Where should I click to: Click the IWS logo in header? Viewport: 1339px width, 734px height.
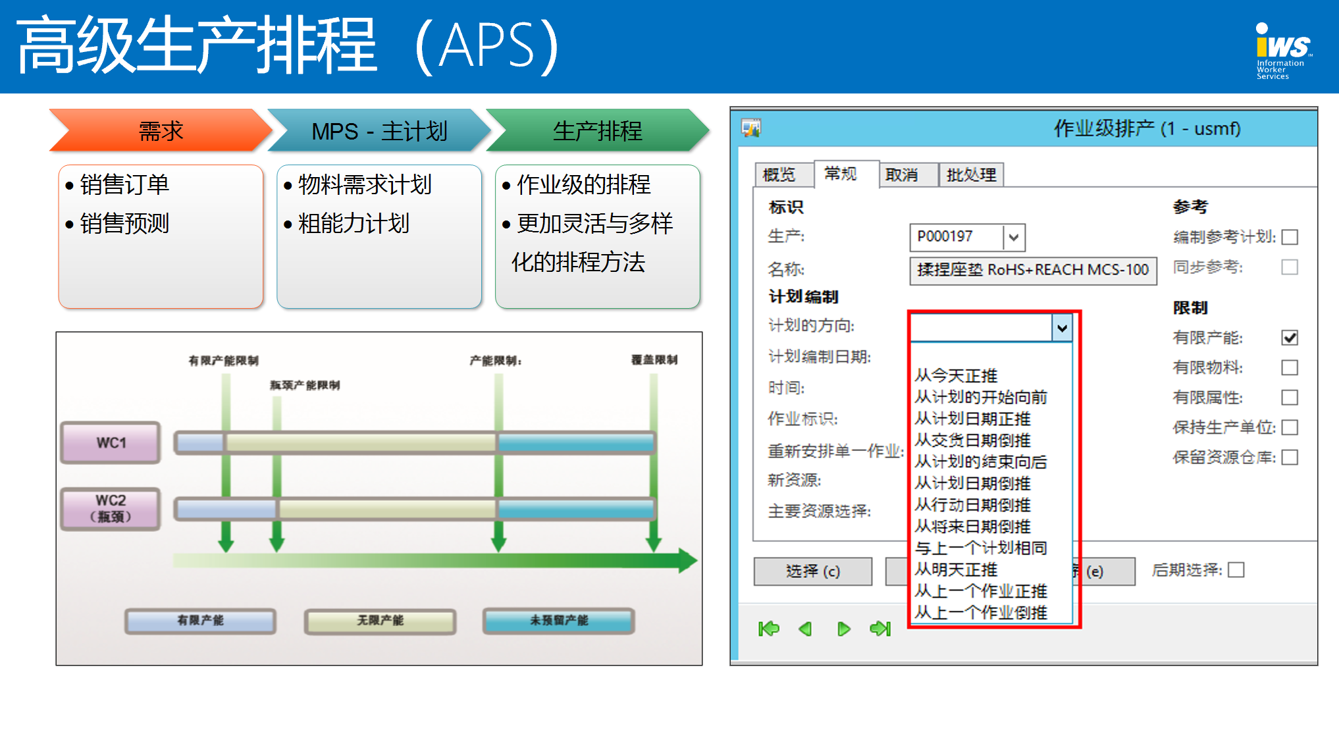point(1282,51)
